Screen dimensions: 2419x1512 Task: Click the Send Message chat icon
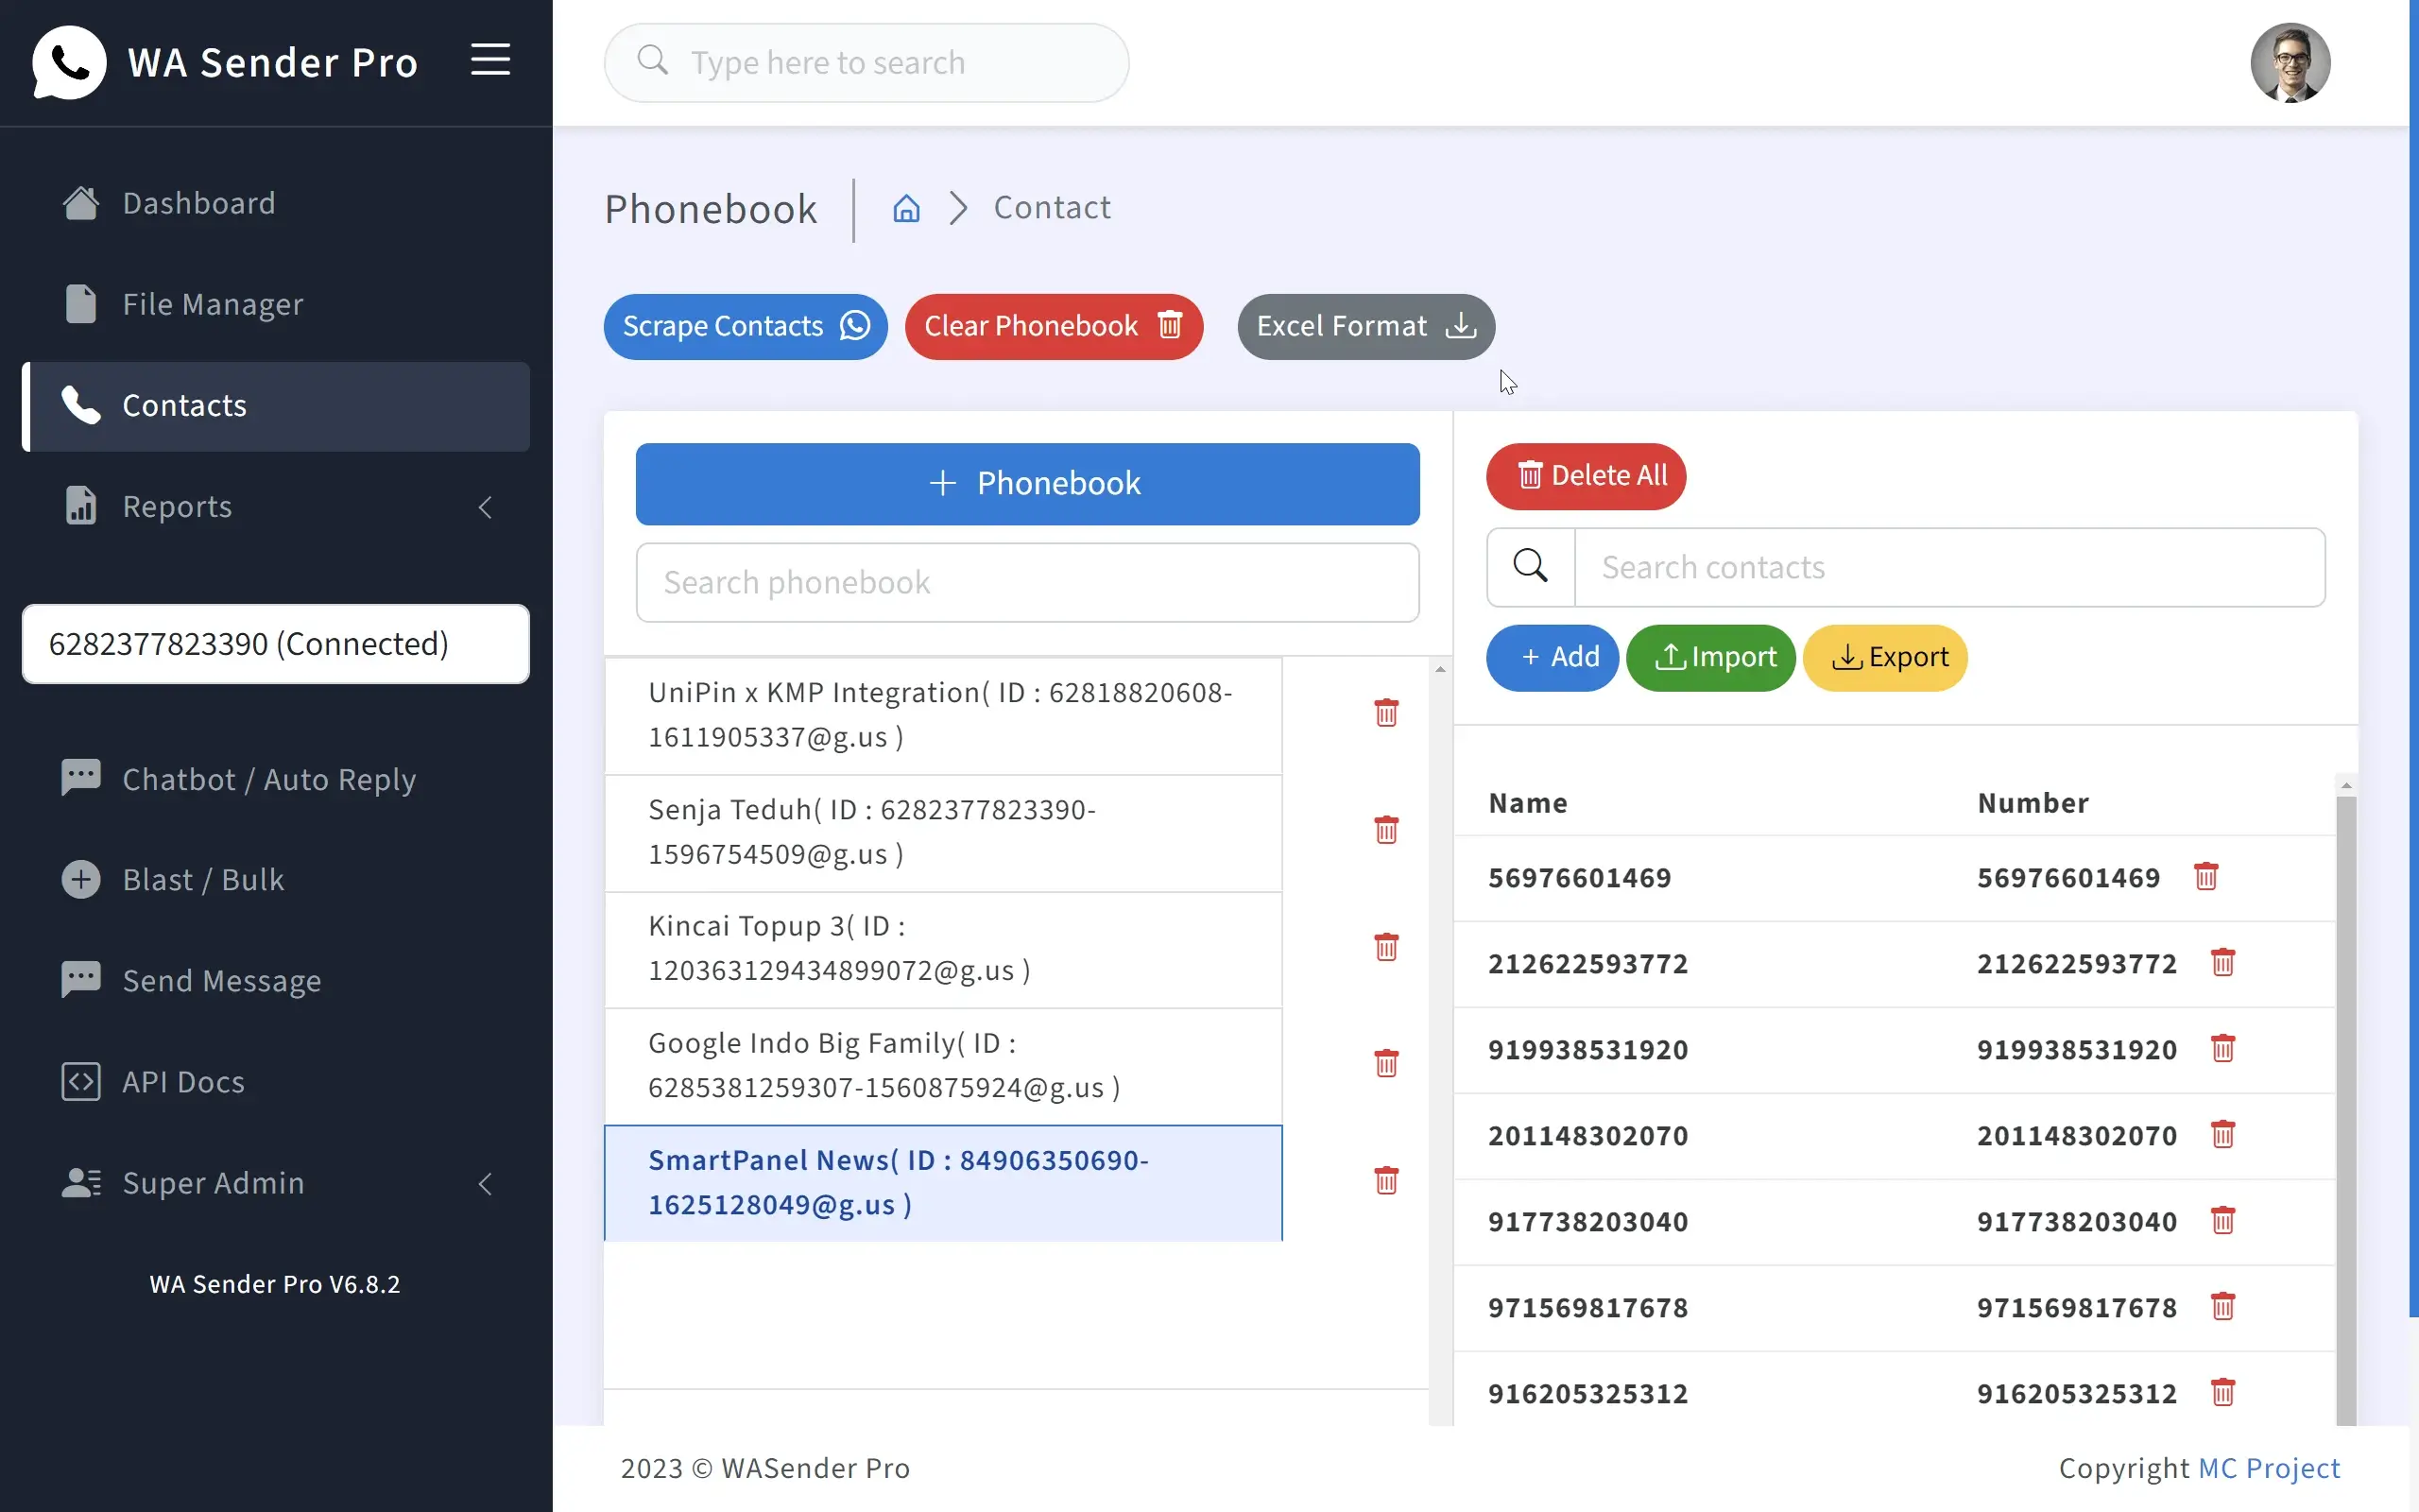[80, 980]
